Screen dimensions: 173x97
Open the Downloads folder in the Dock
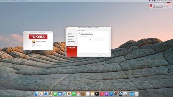[132, 94]
